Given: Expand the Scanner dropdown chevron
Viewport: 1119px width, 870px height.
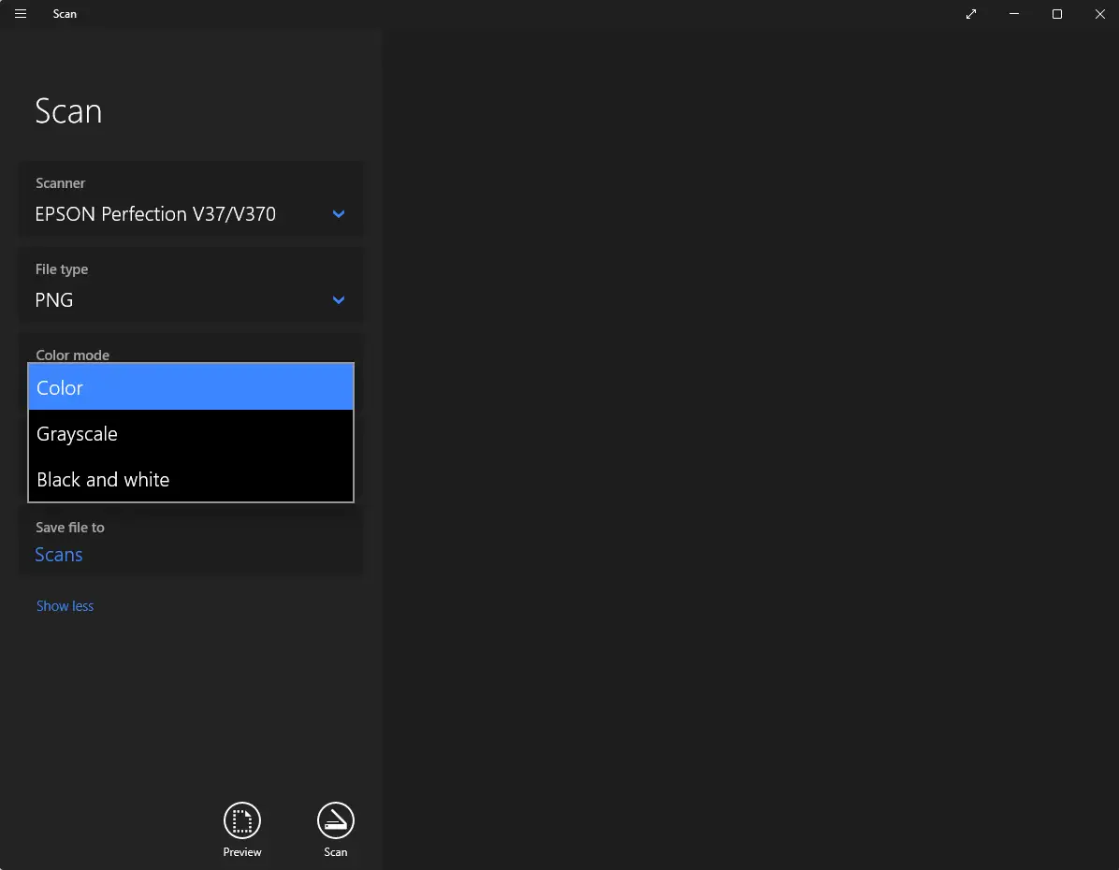Looking at the screenshot, I should pos(339,214).
